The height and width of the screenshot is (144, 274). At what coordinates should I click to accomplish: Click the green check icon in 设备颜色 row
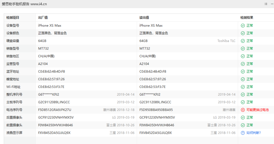tap(243, 33)
